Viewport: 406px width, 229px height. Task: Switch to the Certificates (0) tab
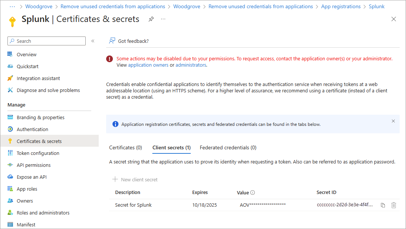pos(126,147)
